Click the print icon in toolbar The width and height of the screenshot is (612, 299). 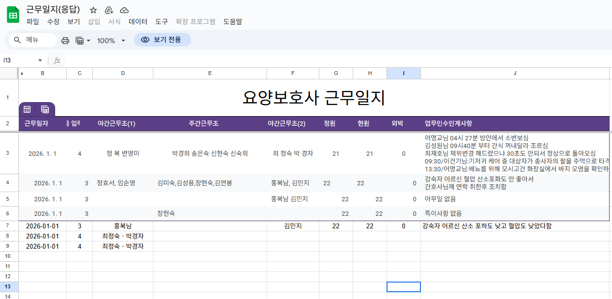tap(65, 41)
